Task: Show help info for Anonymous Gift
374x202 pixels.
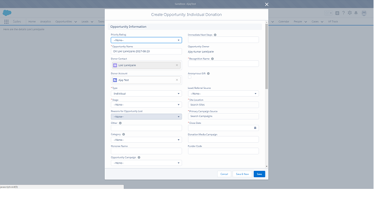Action: click(208, 73)
